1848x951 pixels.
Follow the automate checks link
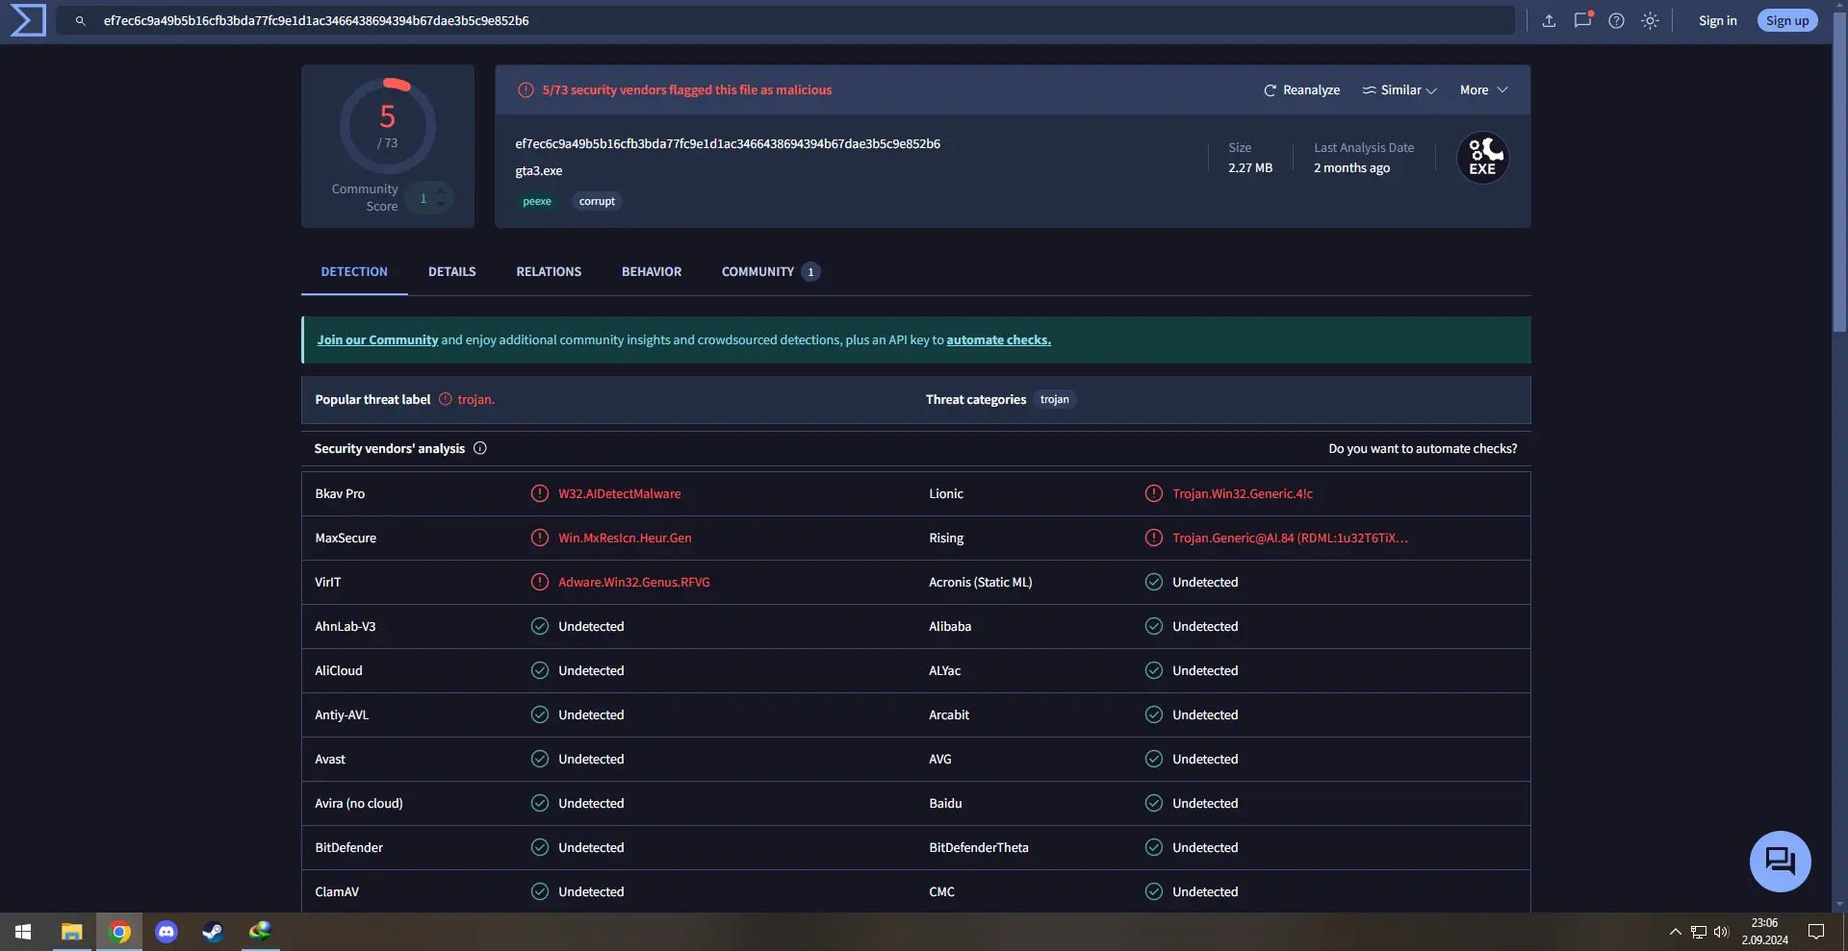pyautogui.click(x=999, y=339)
